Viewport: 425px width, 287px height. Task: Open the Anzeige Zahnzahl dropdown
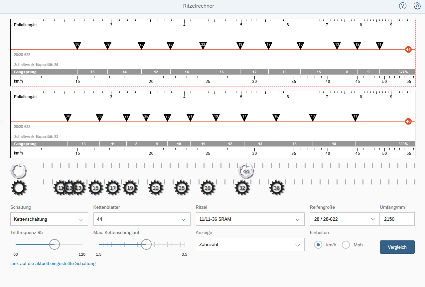250,244
